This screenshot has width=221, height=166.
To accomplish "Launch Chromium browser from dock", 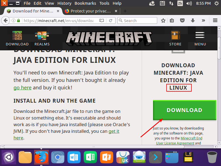I will pyautogui.click(x=58, y=157).
